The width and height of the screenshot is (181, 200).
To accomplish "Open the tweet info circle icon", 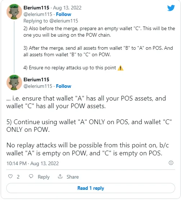I will coord(171,163).
